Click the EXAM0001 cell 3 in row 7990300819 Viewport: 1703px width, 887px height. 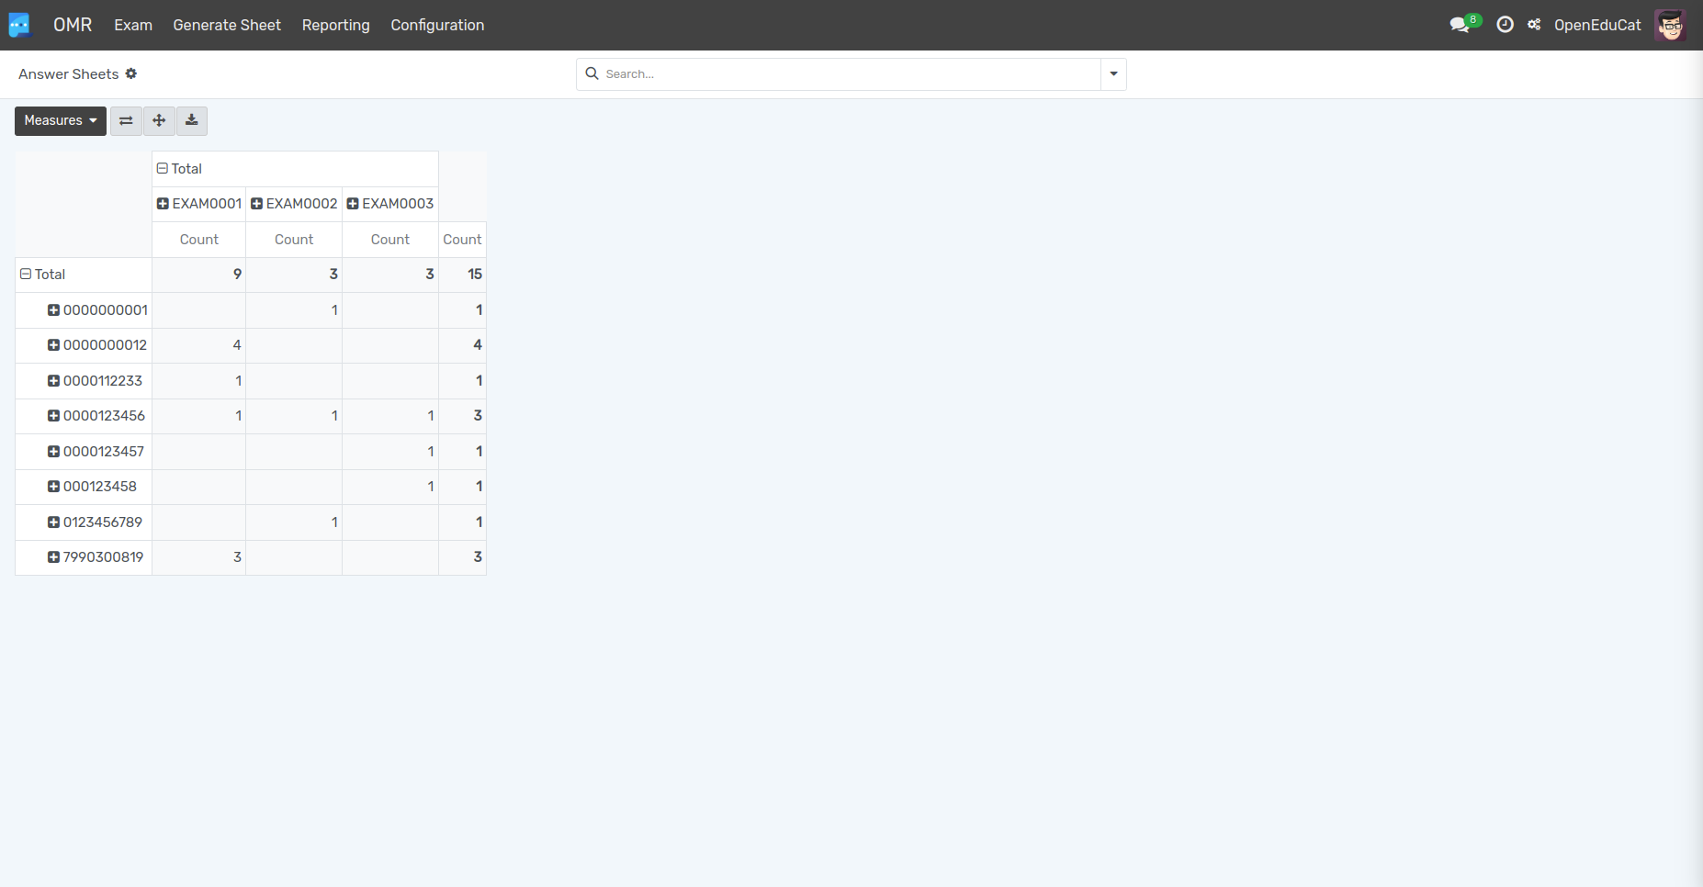[x=199, y=557]
